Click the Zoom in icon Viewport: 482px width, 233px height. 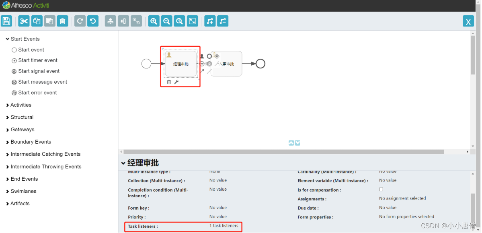pos(154,21)
